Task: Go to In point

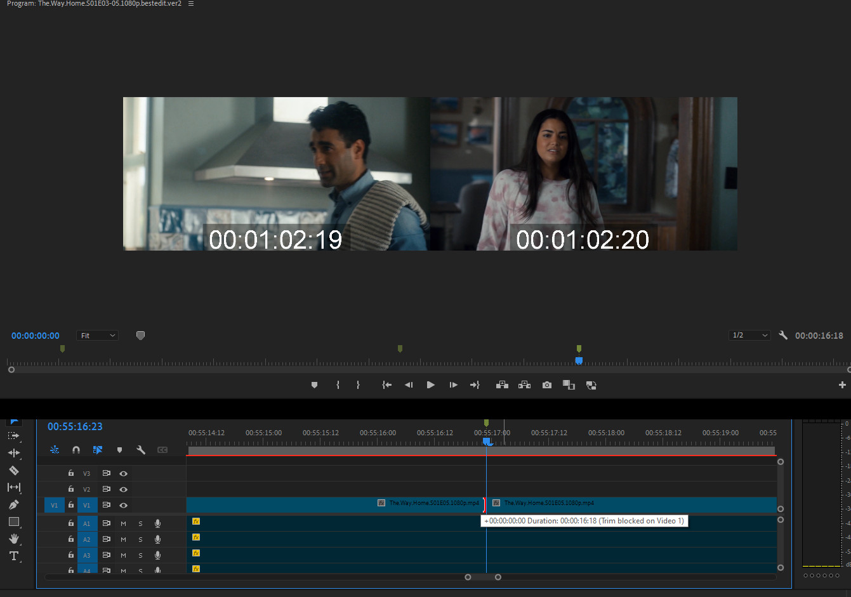Action: 386,385
